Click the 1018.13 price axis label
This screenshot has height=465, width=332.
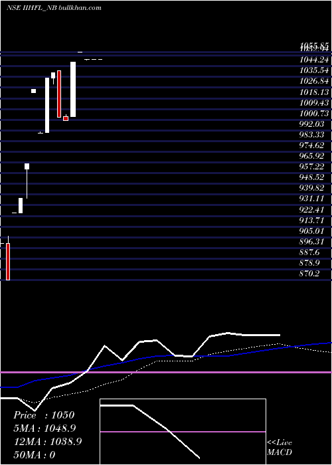(x=314, y=92)
